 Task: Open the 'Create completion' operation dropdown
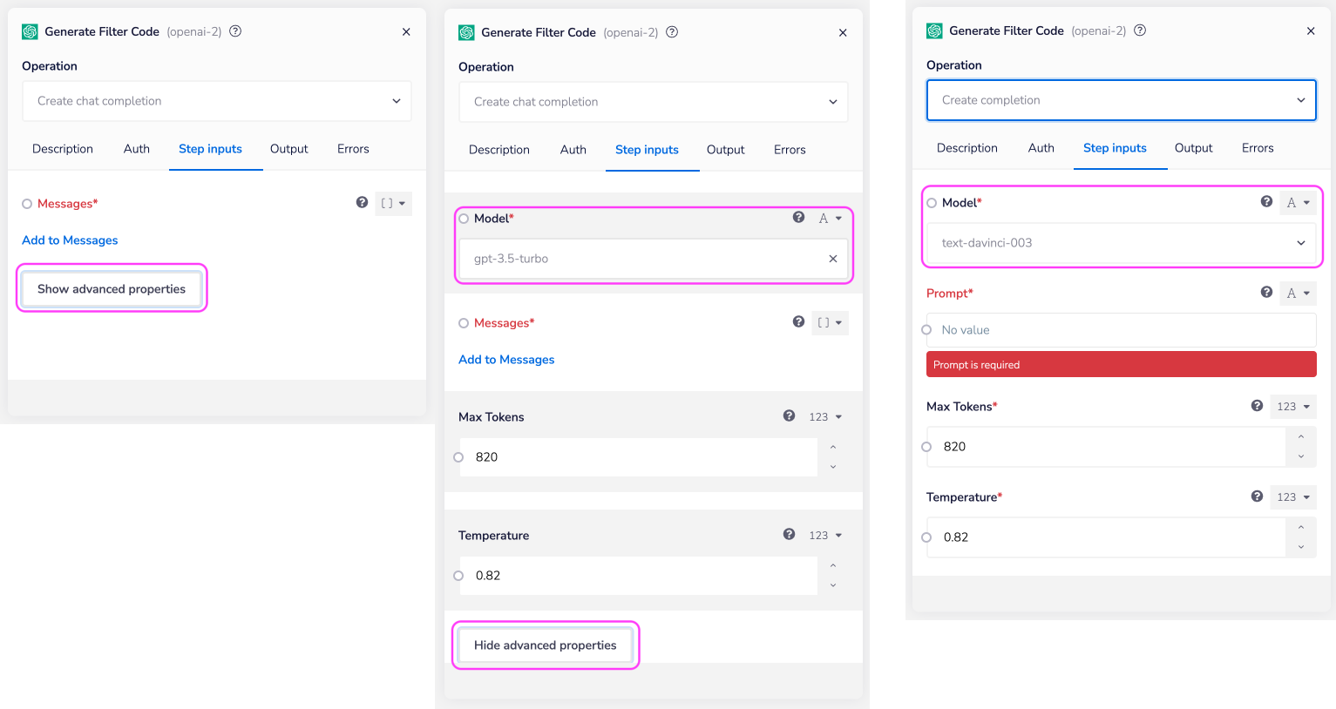click(x=1121, y=100)
